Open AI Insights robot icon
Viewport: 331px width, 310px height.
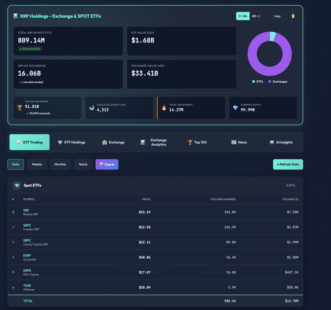tap(271, 142)
